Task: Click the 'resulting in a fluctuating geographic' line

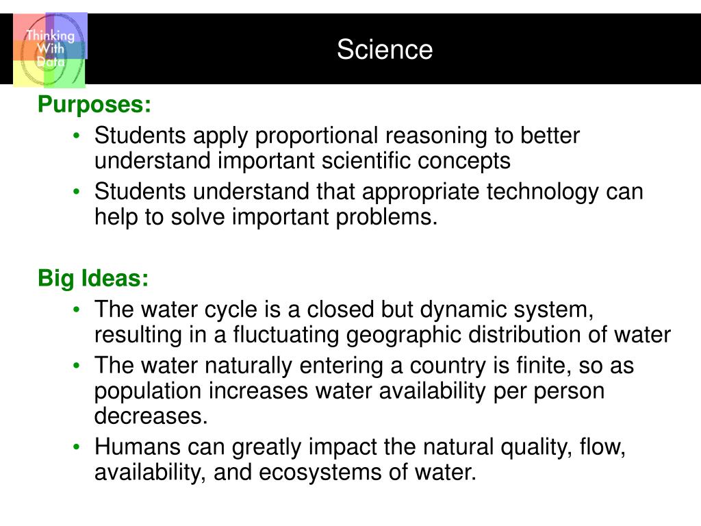Action: coord(383,335)
